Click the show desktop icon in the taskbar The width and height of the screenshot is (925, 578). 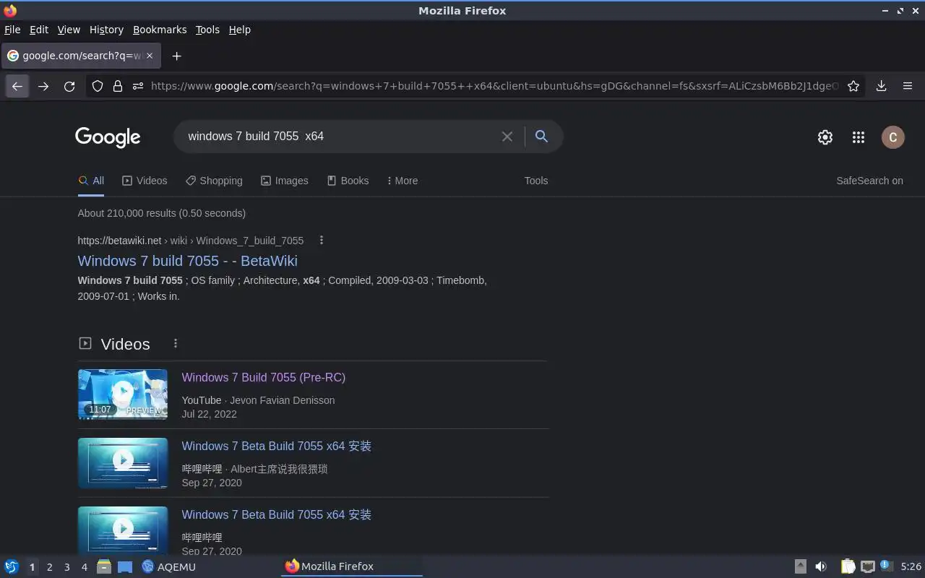coord(125,566)
